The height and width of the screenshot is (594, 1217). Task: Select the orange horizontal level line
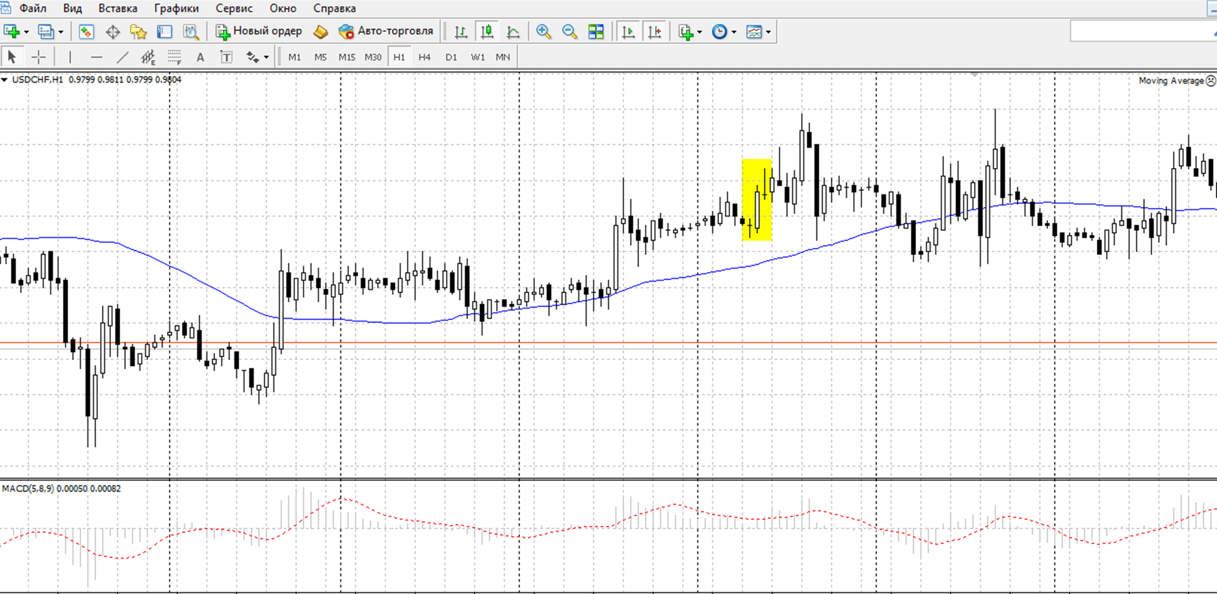[x=608, y=343]
